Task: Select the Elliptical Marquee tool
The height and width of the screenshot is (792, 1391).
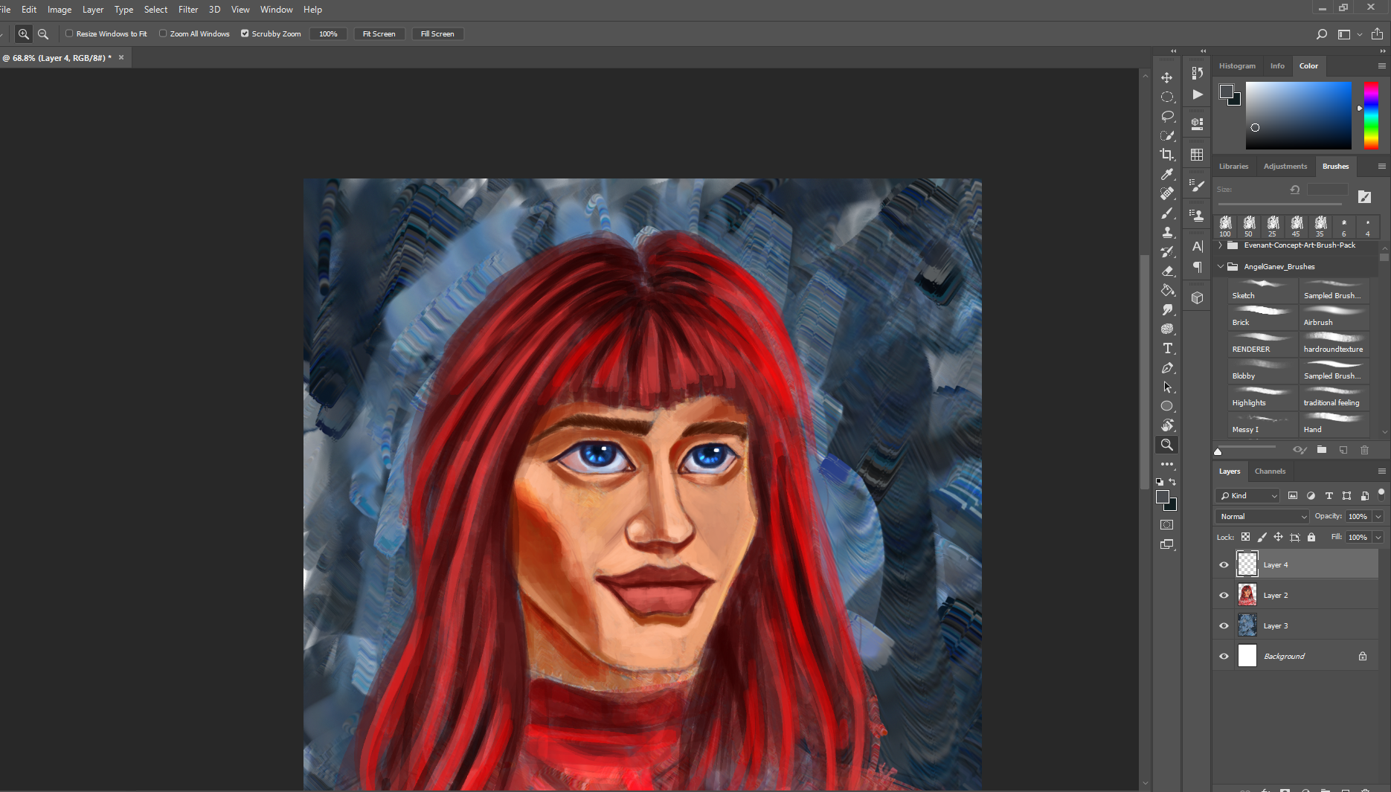Action: tap(1167, 97)
